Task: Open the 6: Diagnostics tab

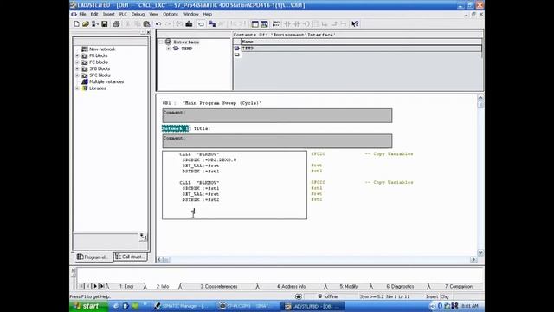Action: [400, 287]
